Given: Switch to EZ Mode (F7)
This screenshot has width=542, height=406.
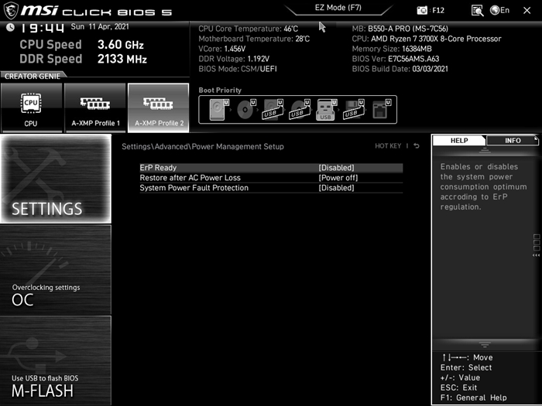Looking at the screenshot, I should point(338,8).
